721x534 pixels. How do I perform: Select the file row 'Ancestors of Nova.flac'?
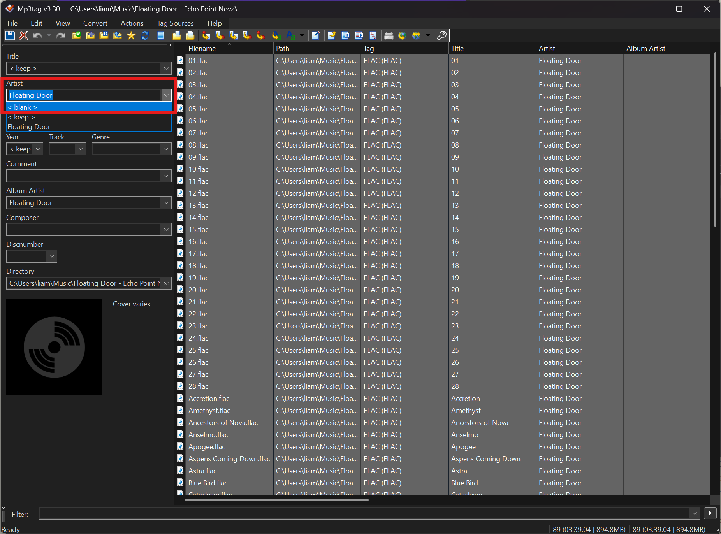tap(443, 423)
